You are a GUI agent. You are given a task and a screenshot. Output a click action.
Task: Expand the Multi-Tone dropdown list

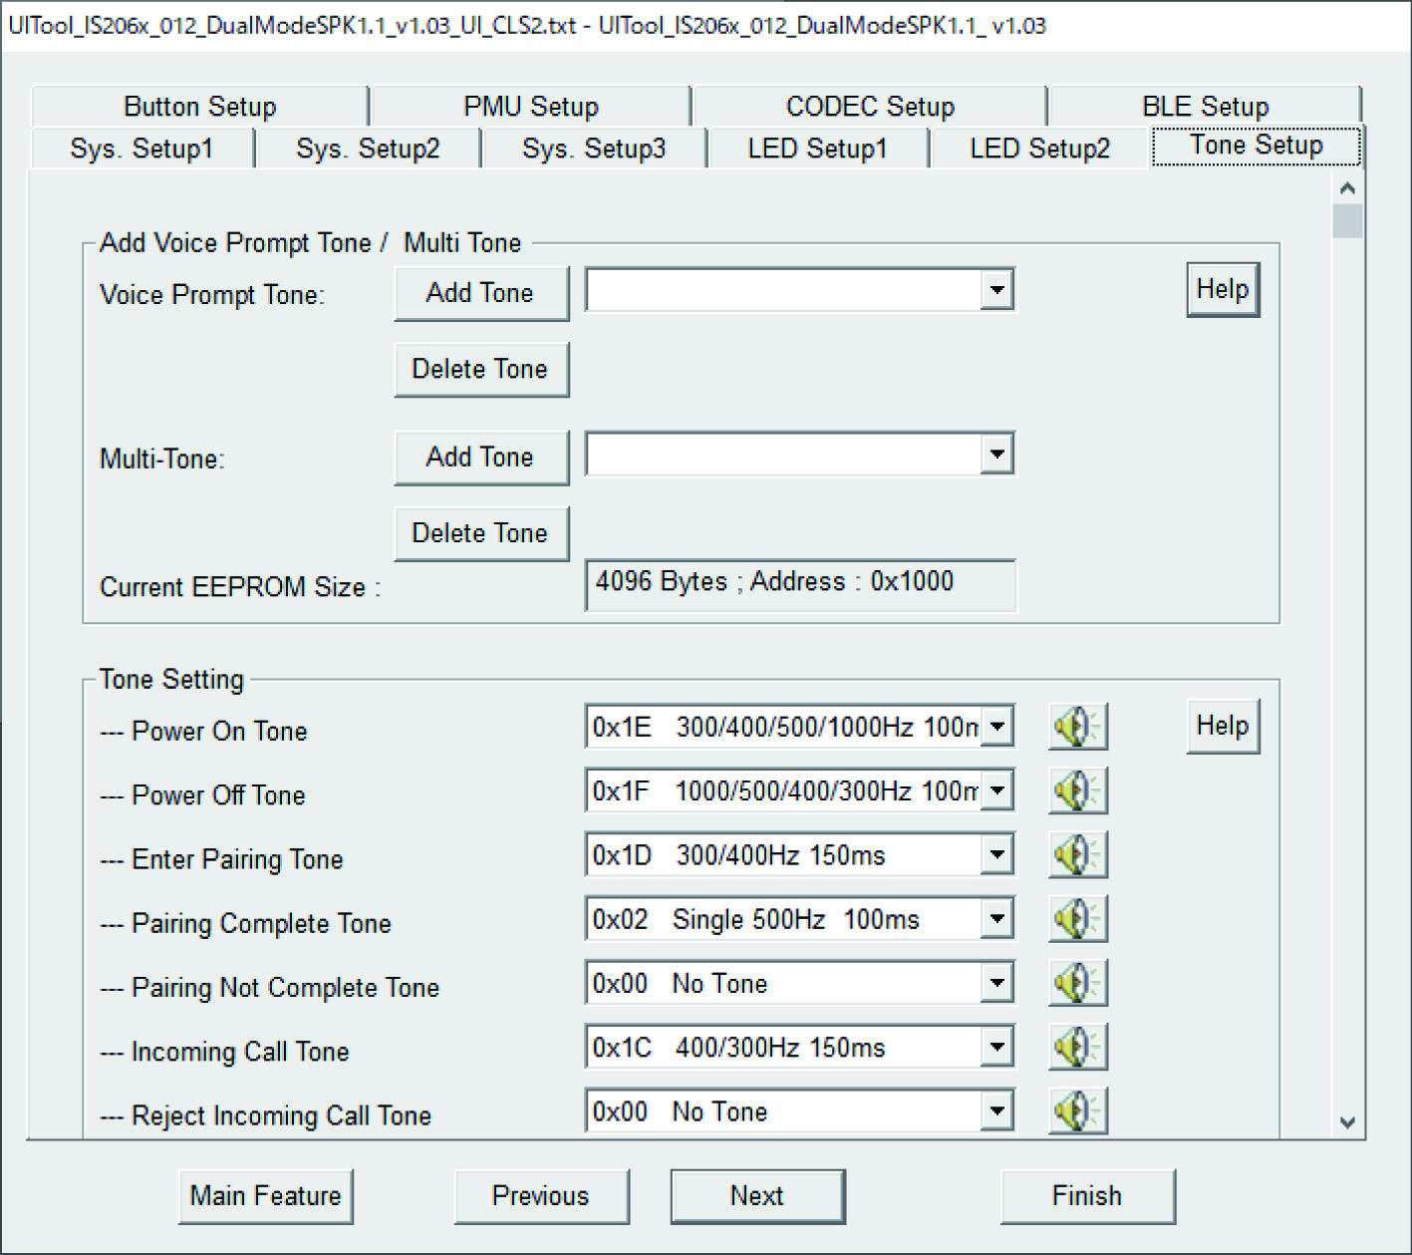coord(996,455)
